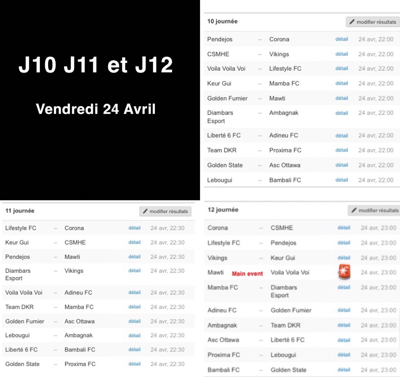Image resolution: width=400 pixels, height=377 pixels.
Task: Select Pendejos team in 10 journée first row
Action: coord(220,39)
